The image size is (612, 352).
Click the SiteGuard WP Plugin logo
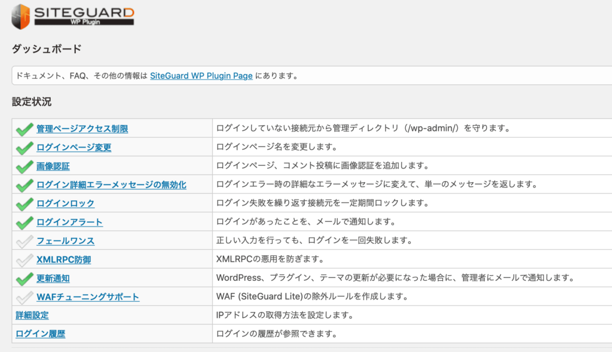click(x=73, y=16)
